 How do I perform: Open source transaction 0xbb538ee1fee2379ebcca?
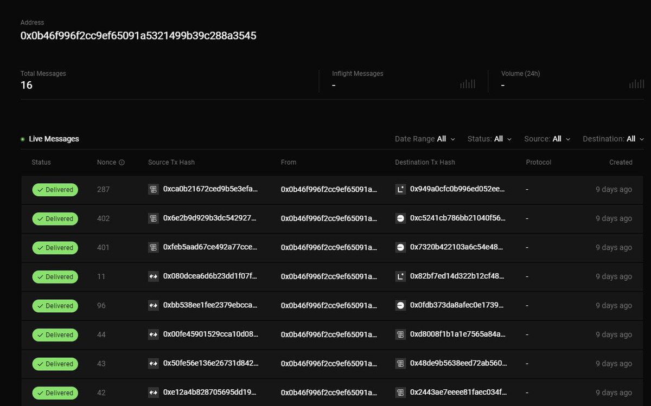[x=210, y=306]
